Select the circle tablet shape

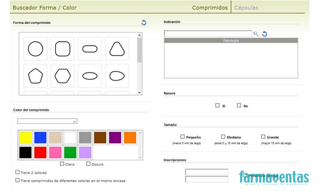point(35,49)
